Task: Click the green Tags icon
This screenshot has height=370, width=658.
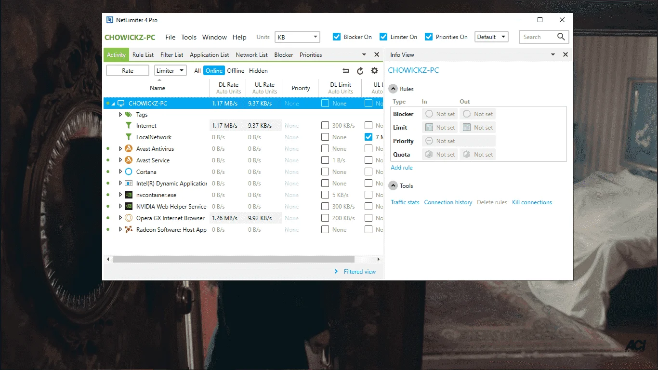Action: click(x=129, y=115)
